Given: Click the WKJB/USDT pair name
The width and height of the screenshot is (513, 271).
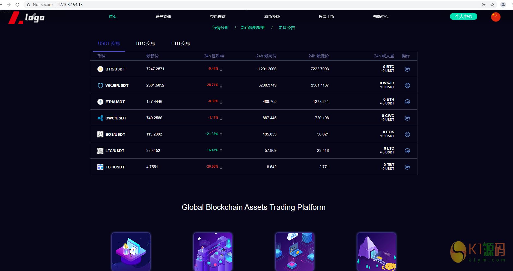Looking at the screenshot, I should 117,85.
